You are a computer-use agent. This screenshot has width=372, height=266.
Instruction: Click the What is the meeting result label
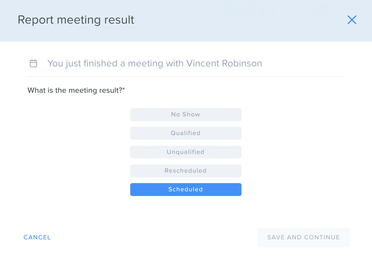click(x=76, y=90)
